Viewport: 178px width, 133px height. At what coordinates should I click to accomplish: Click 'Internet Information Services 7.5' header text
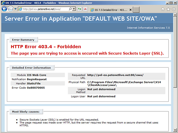pos(148,28)
